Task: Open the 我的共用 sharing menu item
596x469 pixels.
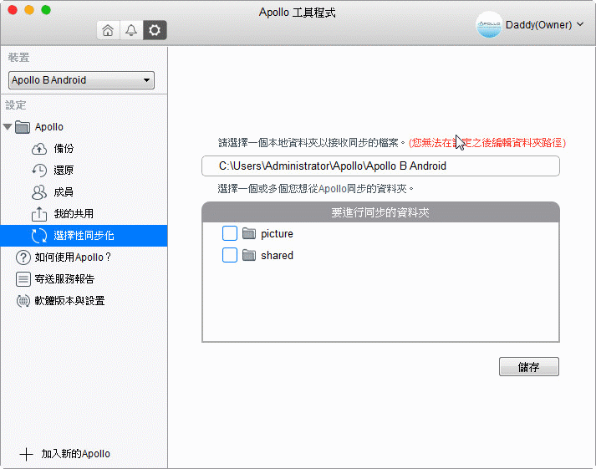Action: 84,214
